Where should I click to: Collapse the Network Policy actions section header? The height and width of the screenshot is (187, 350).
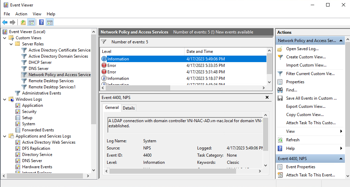pos(341,41)
